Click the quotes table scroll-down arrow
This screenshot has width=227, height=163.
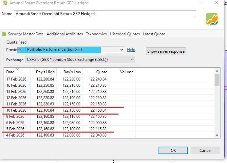click(217, 135)
